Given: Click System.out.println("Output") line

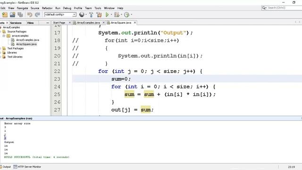Looking at the screenshot, I should click(145, 33).
